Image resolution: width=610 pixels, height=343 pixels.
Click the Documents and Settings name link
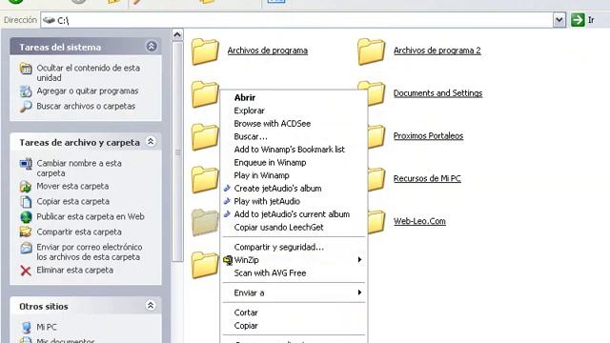tap(438, 93)
